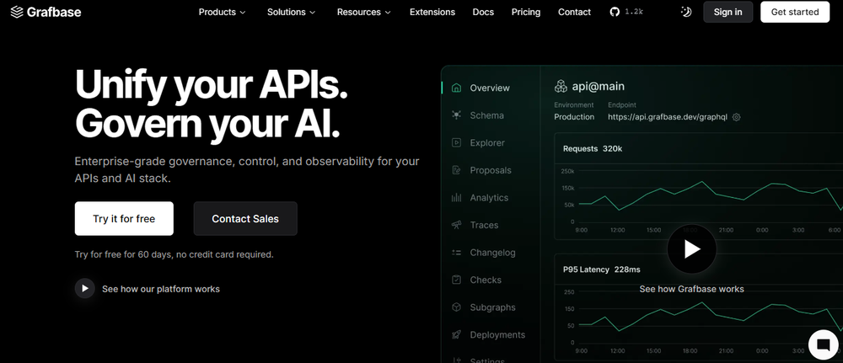Click the small play icon beside platform text

84,289
